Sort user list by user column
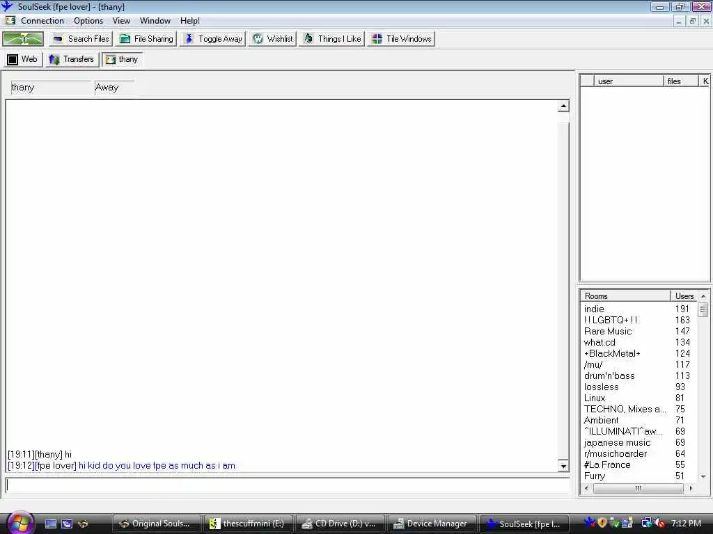The height and width of the screenshot is (534, 713). (629, 81)
